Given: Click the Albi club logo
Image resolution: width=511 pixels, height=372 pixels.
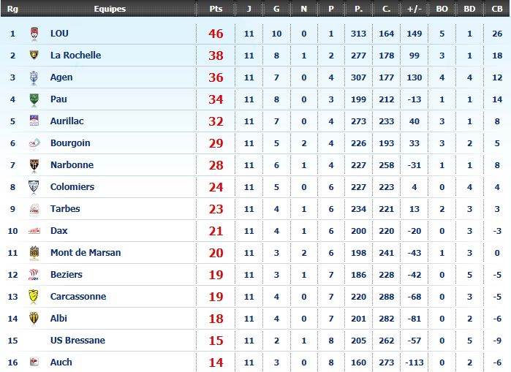Looking at the screenshot, I should tap(34, 319).
